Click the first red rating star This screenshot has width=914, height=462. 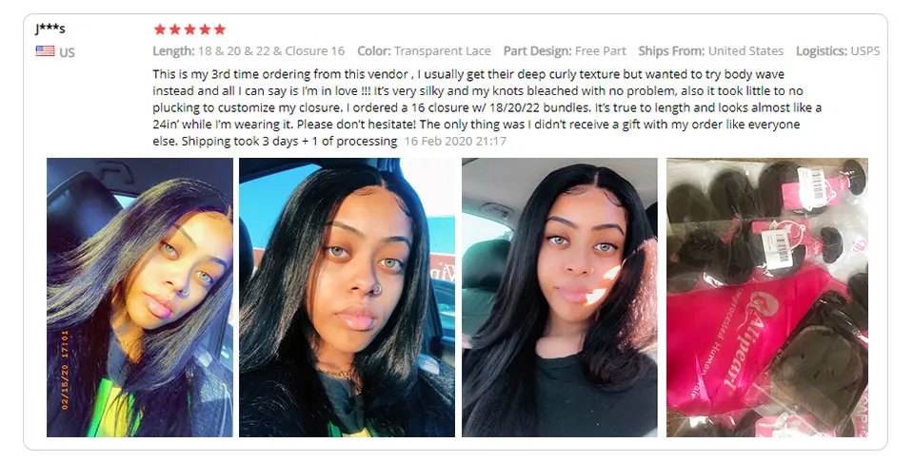tap(160, 29)
